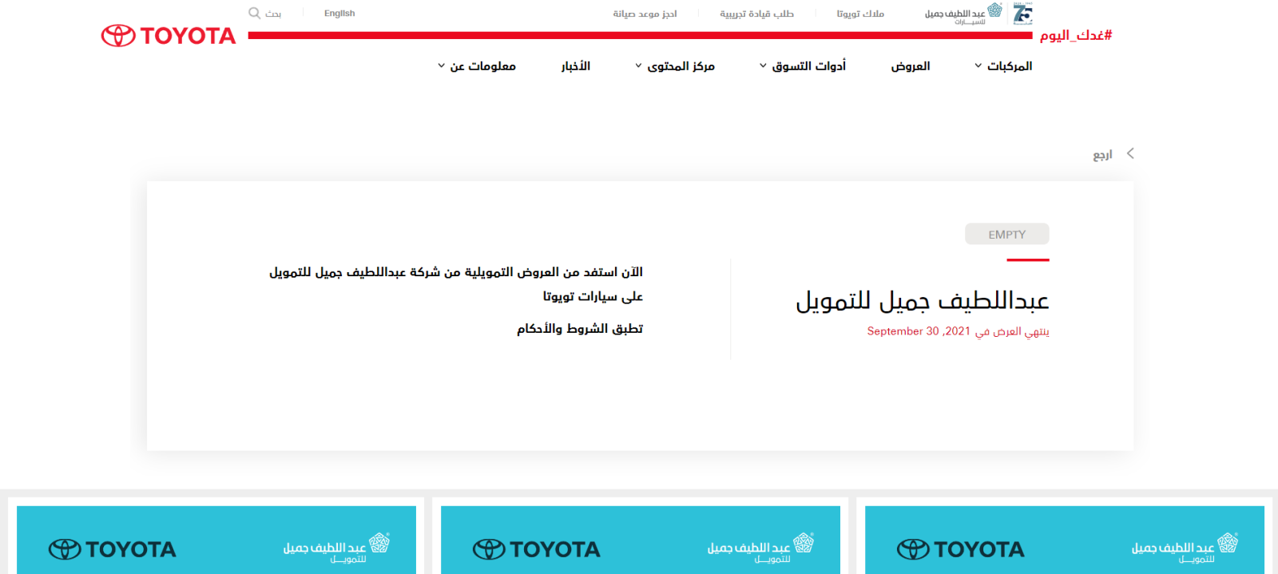
Task: Click Toyota logo on middle teal card
Action: [537, 549]
